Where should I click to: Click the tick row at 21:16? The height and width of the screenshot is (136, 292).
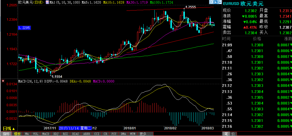coord(257,127)
